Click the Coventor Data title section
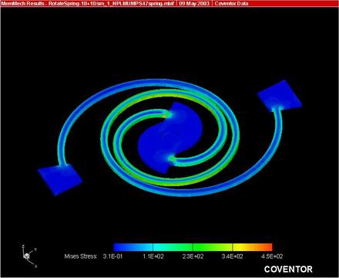Image resolution: width=339 pixels, height=278 pixels. coord(231,4)
